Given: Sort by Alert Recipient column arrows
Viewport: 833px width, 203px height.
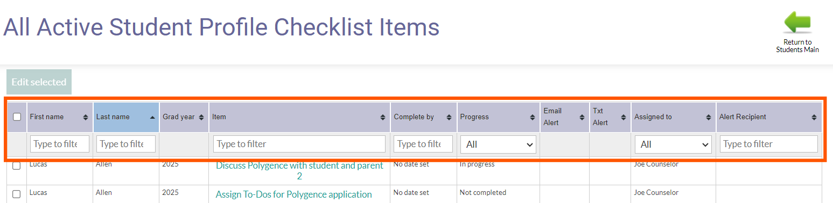Looking at the screenshot, I should coord(814,117).
